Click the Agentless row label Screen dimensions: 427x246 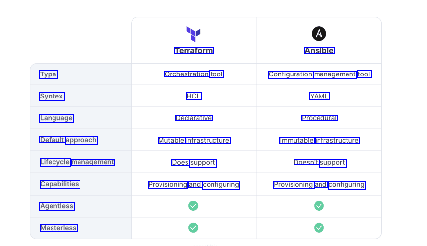pos(56,206)
